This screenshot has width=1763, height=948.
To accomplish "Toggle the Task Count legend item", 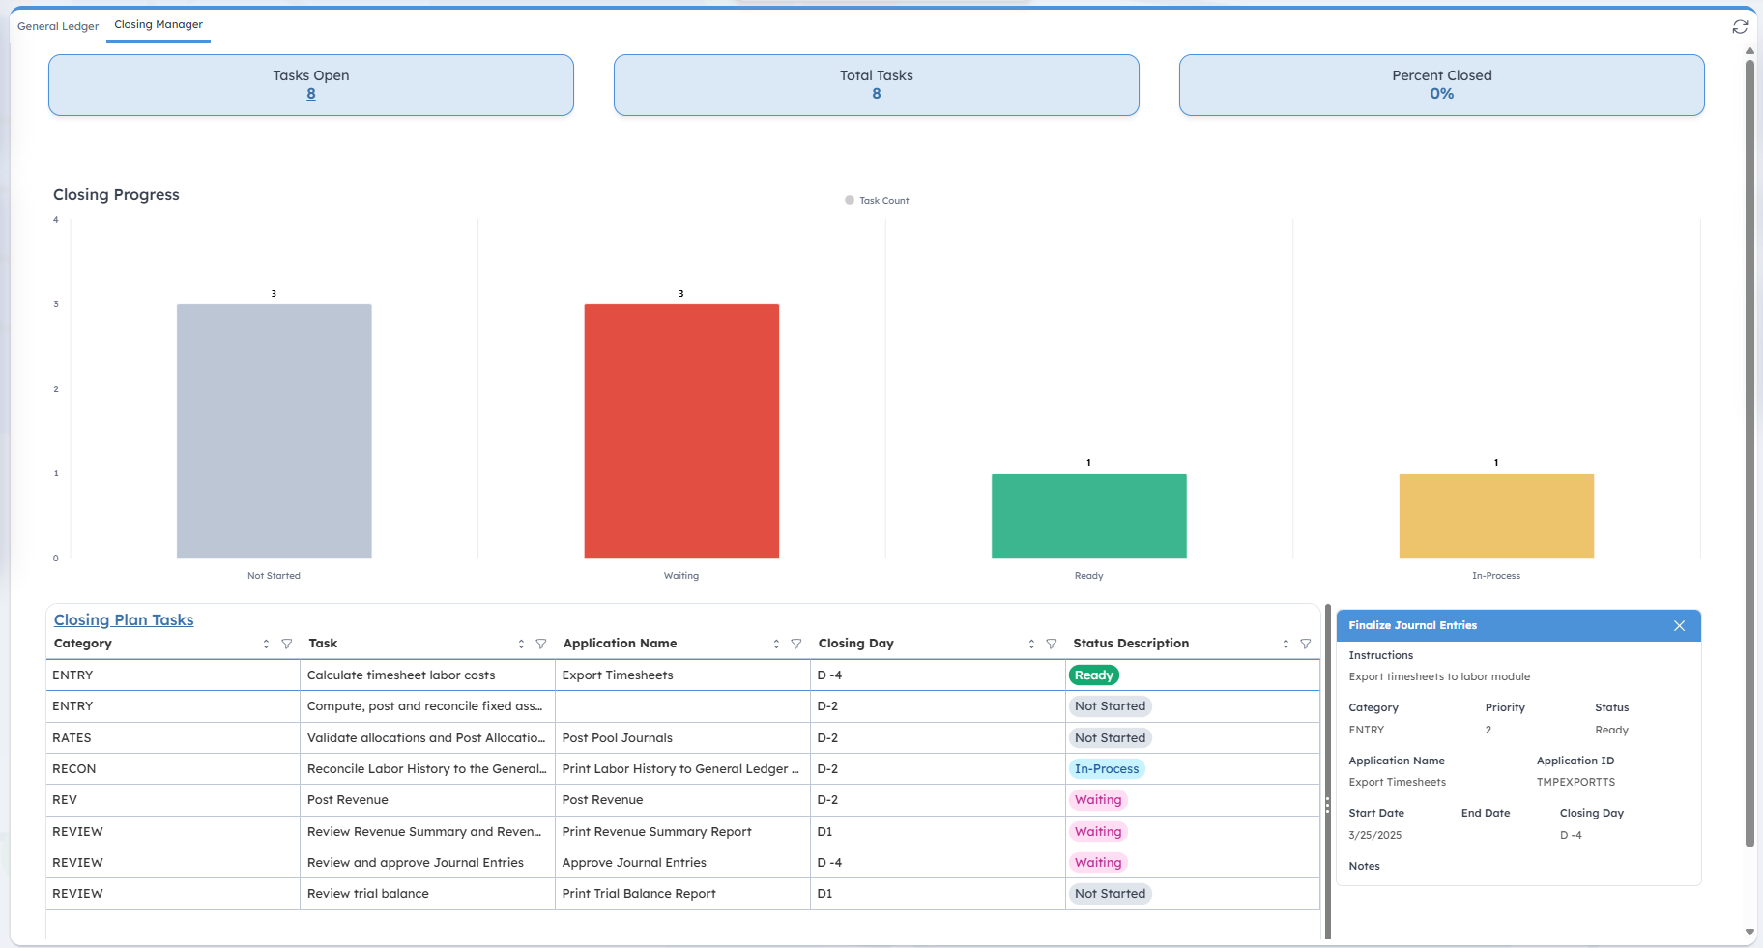I will tap(877, 201).
